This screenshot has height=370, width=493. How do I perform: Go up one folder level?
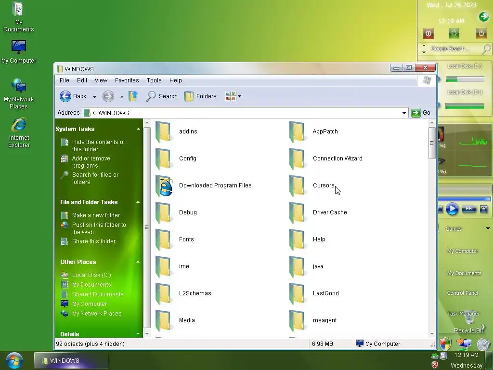pos(133,96)
